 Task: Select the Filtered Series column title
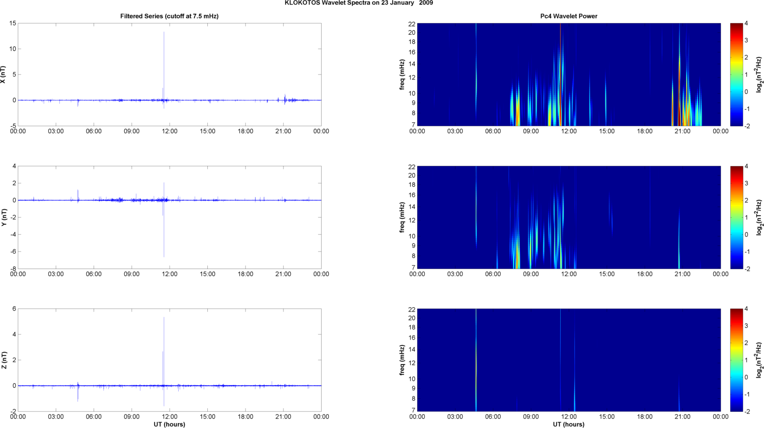(169, 16)
